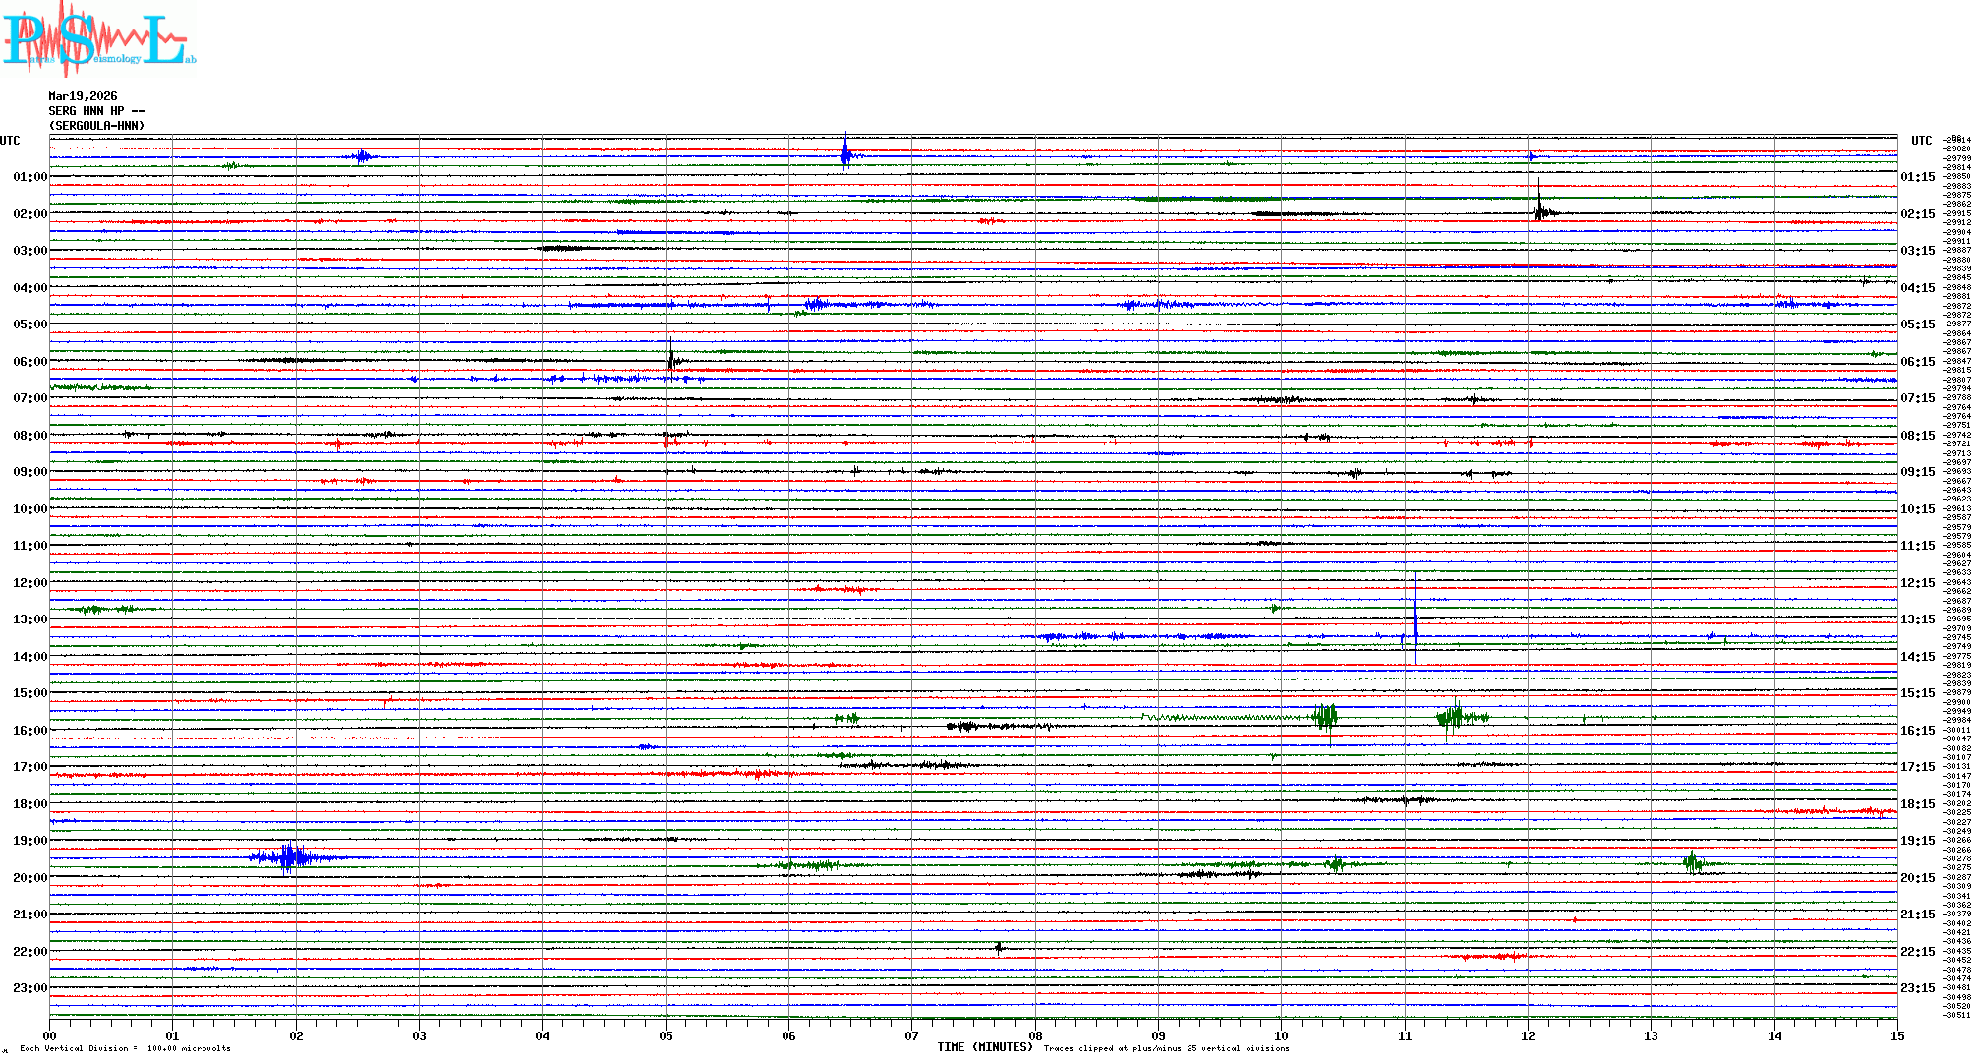Click the UTC label at top left
Screen dimensions: 1976x1062
(x=10, y=141)
